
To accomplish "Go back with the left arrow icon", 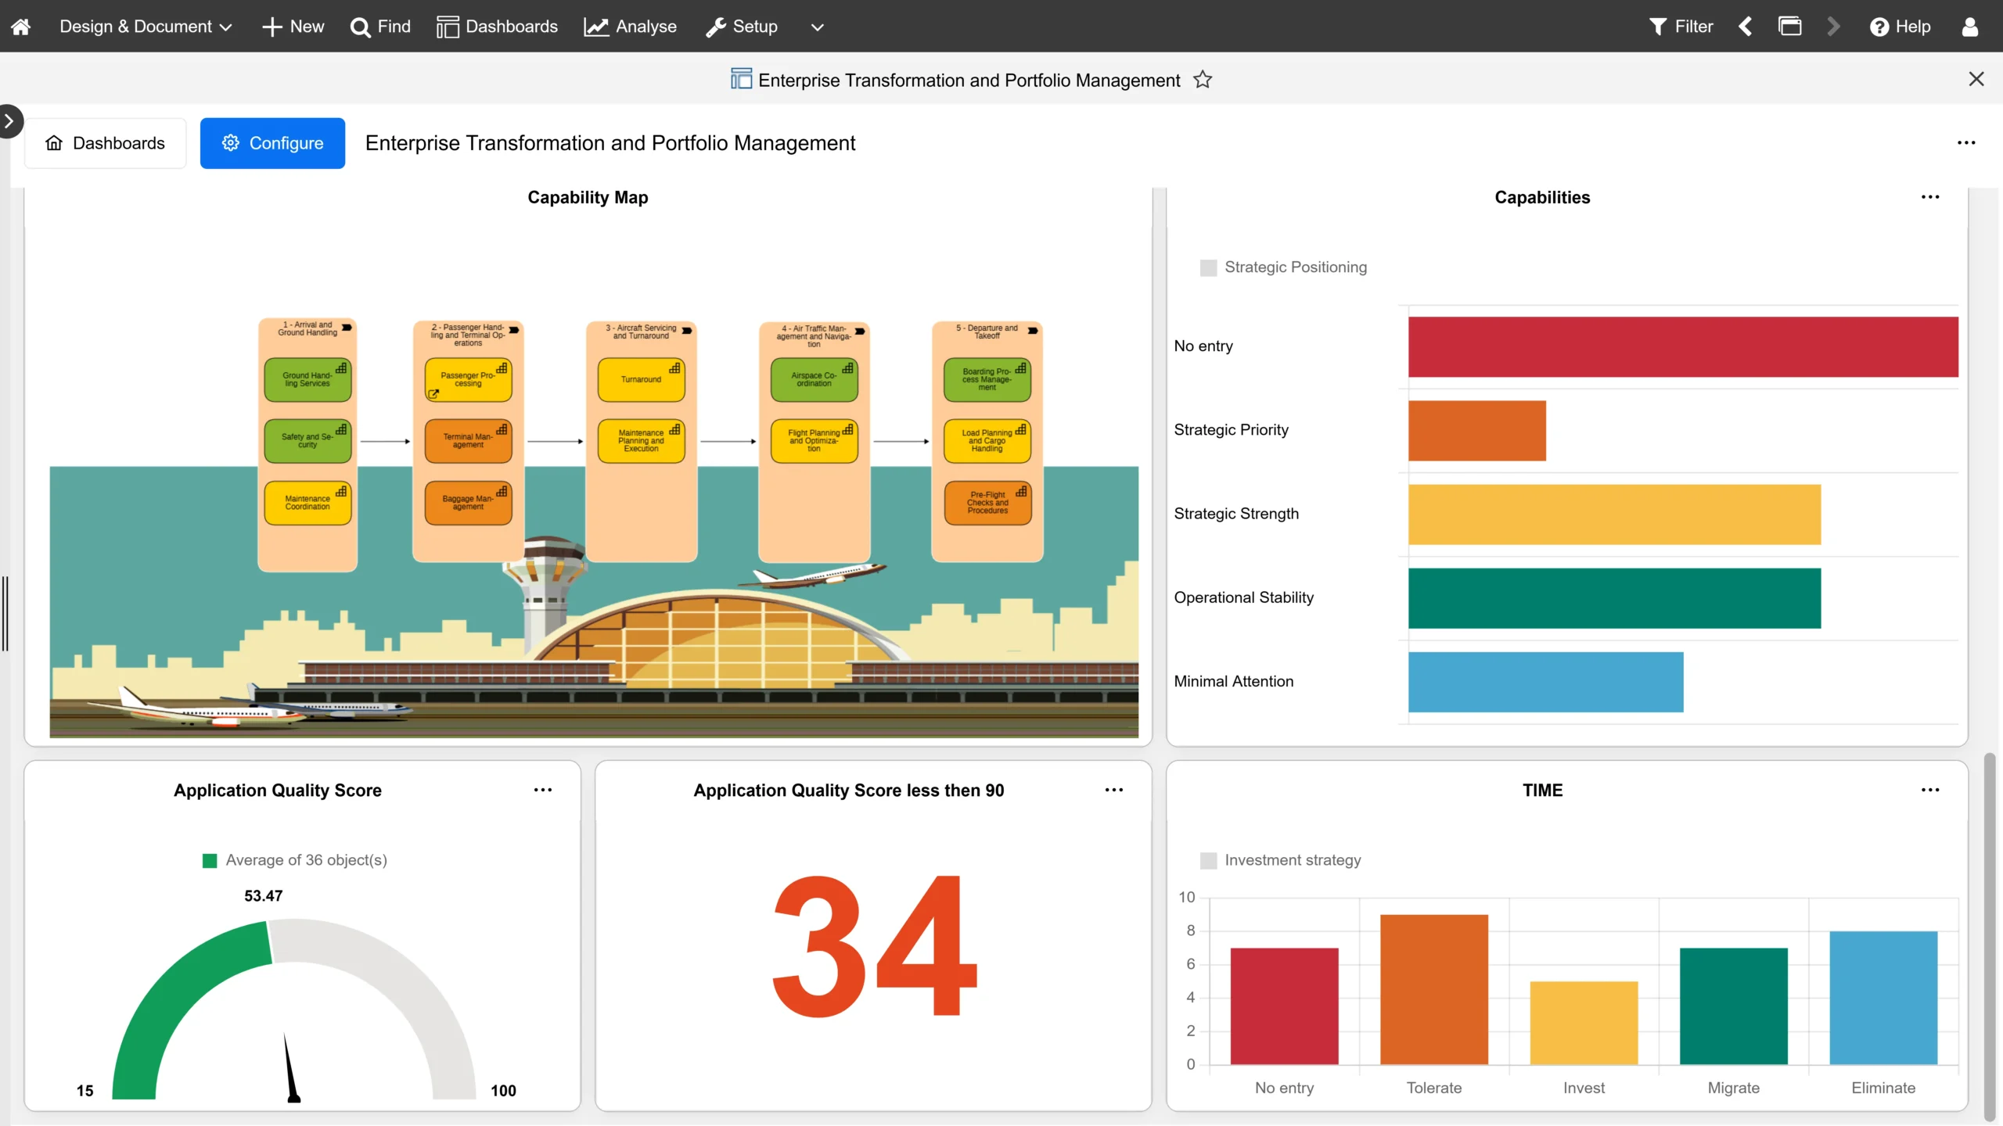I will click(1746, 27).
